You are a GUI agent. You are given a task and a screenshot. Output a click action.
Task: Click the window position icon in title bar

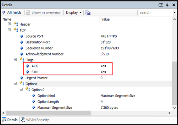click(x=161, y=5)
